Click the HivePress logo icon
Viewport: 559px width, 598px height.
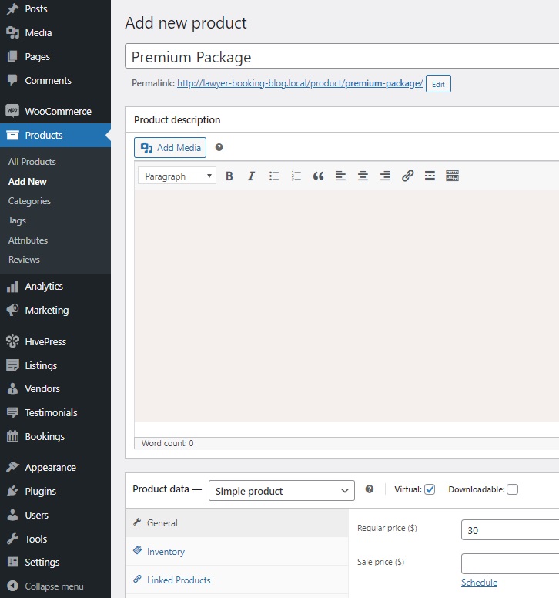tap(12, 341)
